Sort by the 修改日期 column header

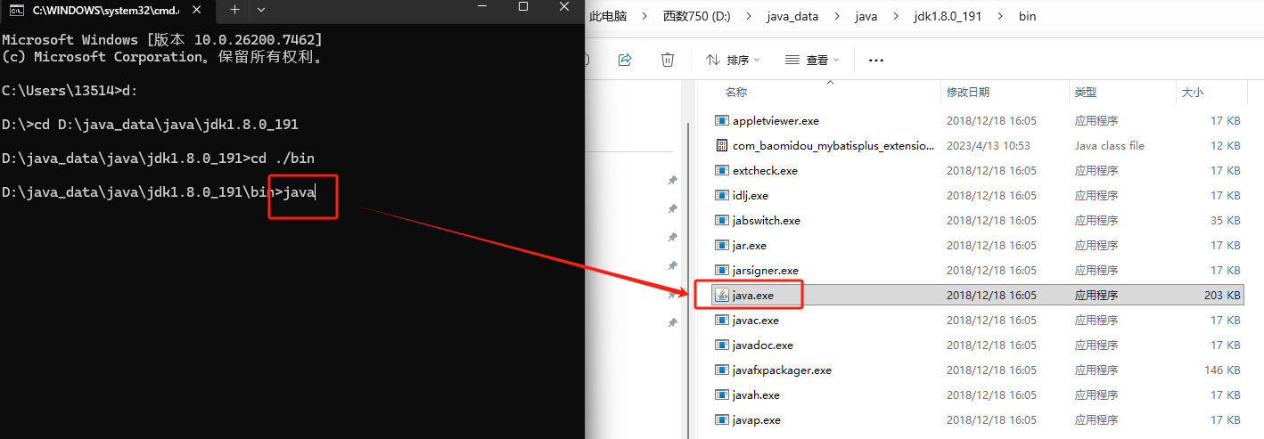968,92
